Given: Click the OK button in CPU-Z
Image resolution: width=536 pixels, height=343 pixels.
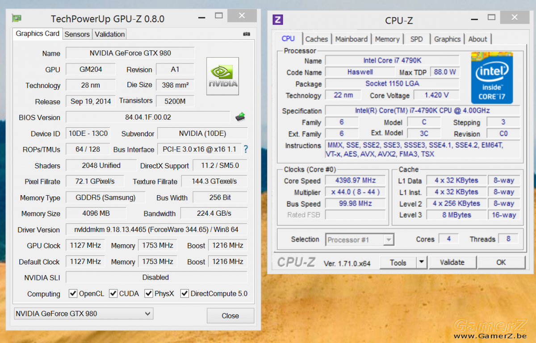Looking at the screenshot, I should (x=501, y=262).
